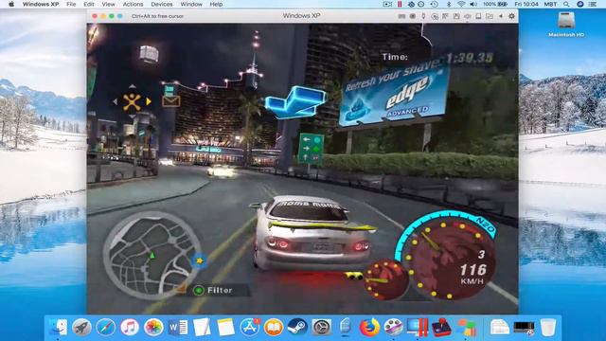The height and width of the screenshot is (341, 606).
Task: Open the Actions menu
Action: pyautogui.click(x=133, y=4)
